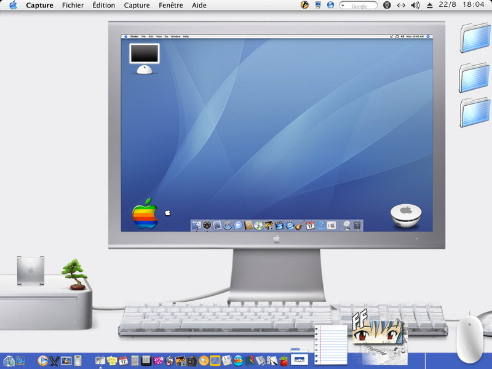Click the orange smiley menu bar icon
Viewport: 492px width, 369px height.
(x=304, y=5)
